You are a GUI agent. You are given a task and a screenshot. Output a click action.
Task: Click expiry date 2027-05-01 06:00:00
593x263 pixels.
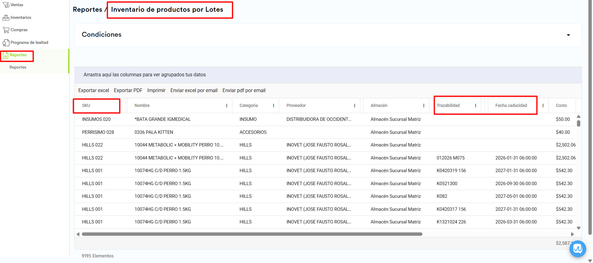pos(516,196)
